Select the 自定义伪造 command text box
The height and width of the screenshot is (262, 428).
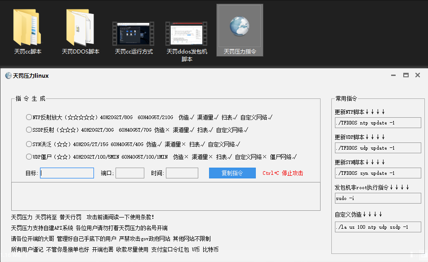(378, 227)
